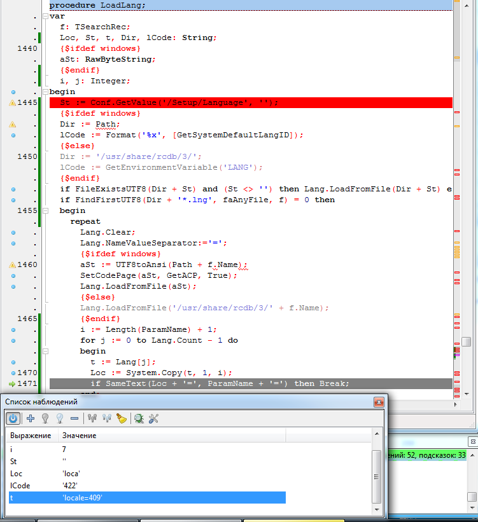Close the 'Список наблюдений' watch window

pyautogui.click(x=378, y=402)
